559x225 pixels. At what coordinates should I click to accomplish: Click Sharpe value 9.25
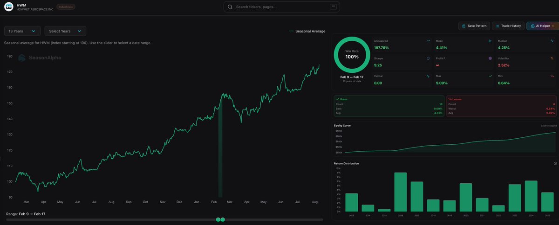[378, 65]
